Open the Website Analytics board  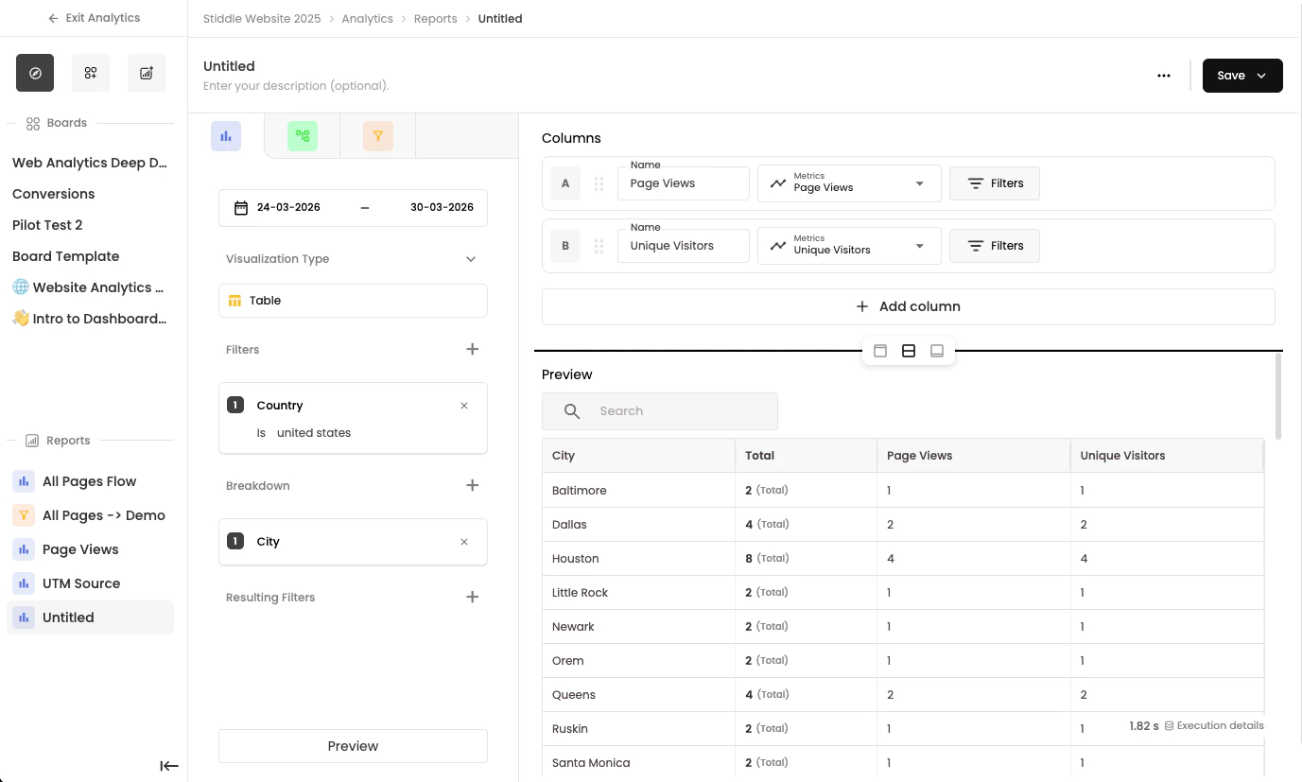tap(88, 287)
